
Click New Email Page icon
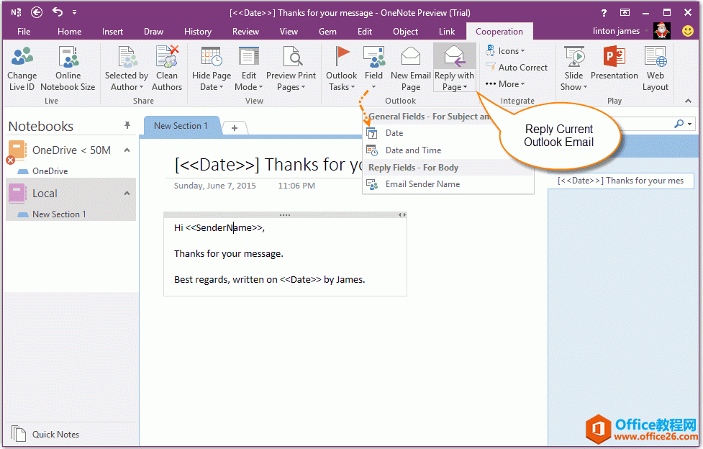click(x=411, y=57)
